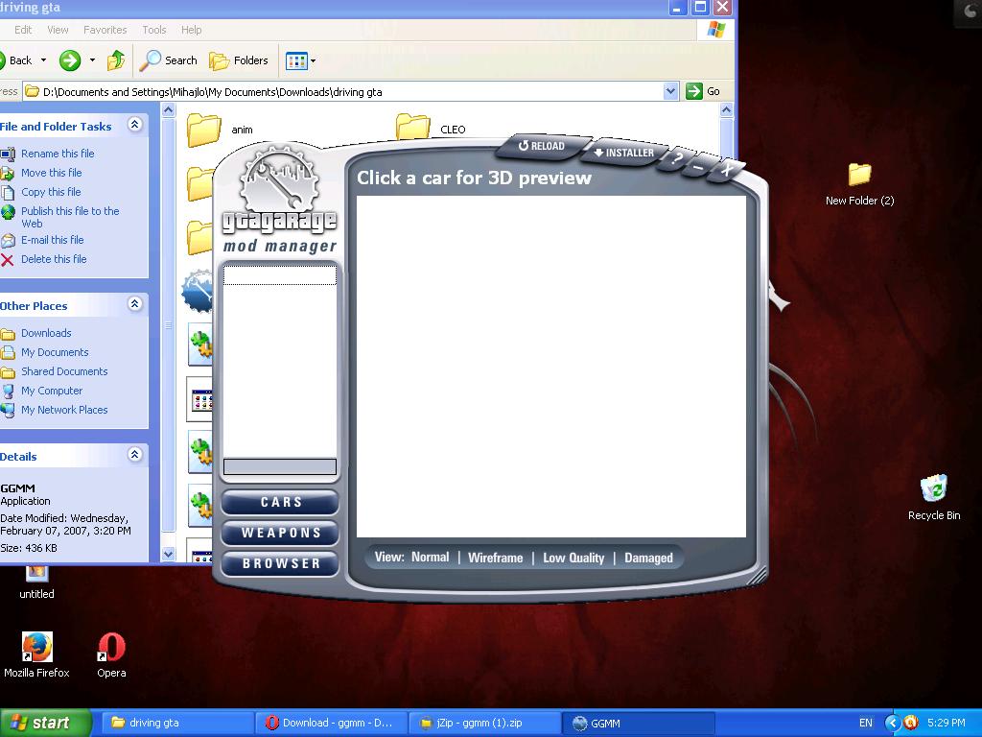Image resolution: width=982 pixels, height=737 pixels.
Task: Switch to Opera Download - ggmm taskbar button
Action: [x=332, y=723]
